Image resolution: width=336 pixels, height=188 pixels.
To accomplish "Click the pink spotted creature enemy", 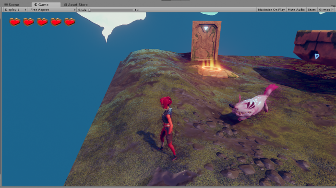I will pos(253,103).
